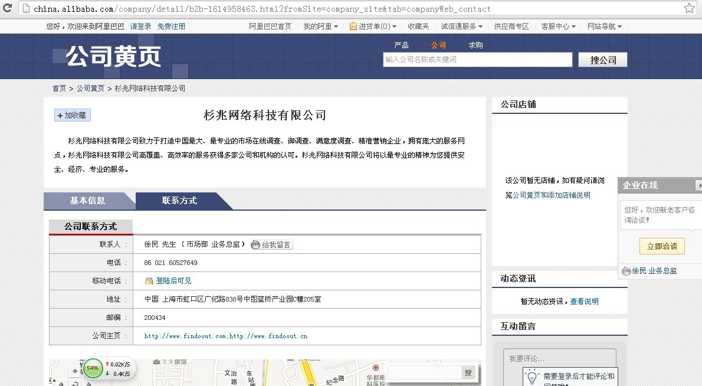The width and height of the screenshot is (702, 386).
Task: Click the 加收藏 add favorite button
Action: 73,115
